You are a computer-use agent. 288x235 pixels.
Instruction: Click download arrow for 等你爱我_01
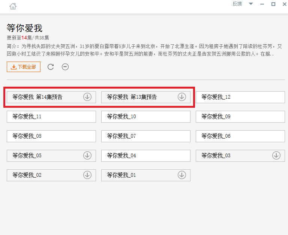[x=182, y=175]
